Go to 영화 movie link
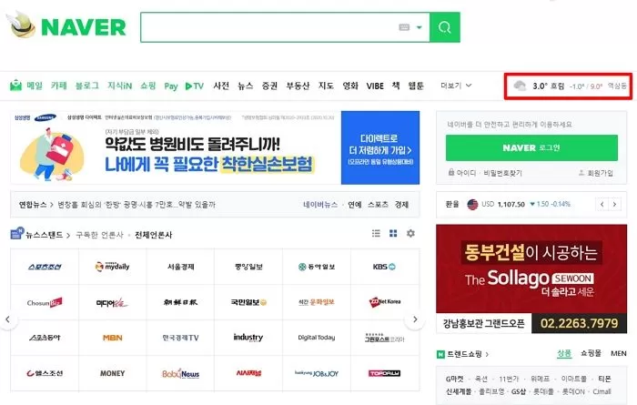 (350, 86)
